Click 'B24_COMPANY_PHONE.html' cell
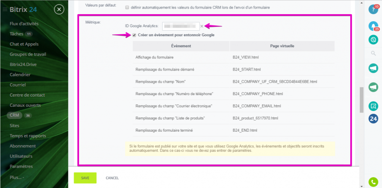This screenshot has height=188, width=382. pos(258,94)
